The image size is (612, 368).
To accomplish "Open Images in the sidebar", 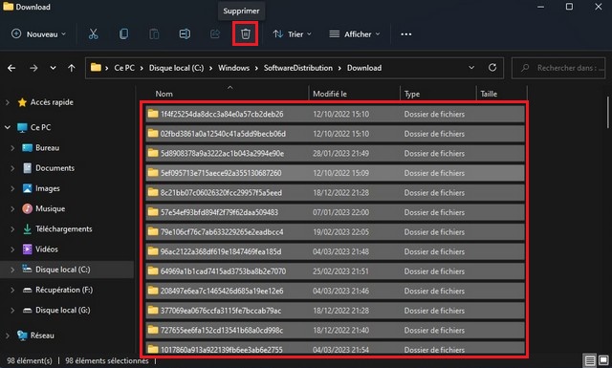I will pyautogui.click(x=48, y=188).
